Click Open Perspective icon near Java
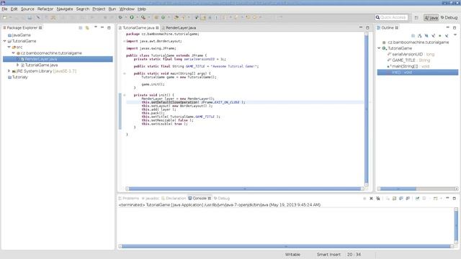This screenshot has height=259, width=461. pos(416,17)
